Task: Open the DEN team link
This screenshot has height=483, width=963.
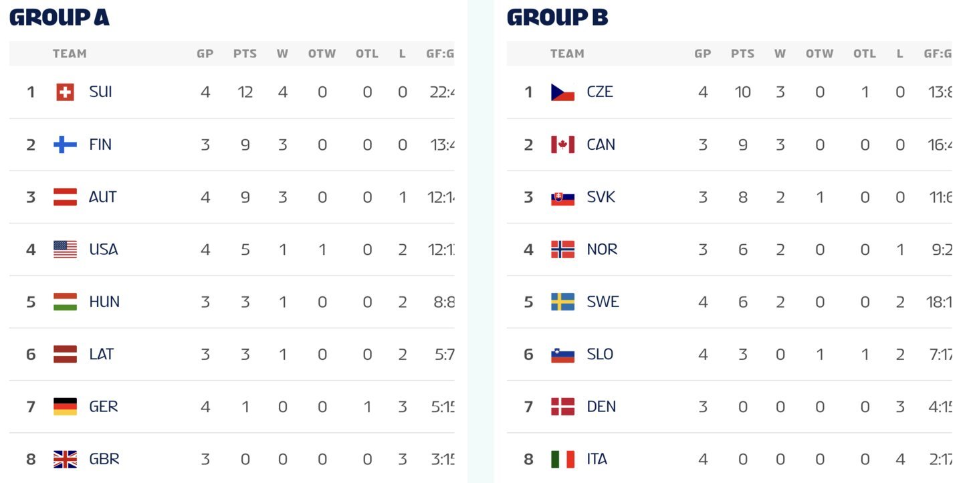Action: [601, 407]
